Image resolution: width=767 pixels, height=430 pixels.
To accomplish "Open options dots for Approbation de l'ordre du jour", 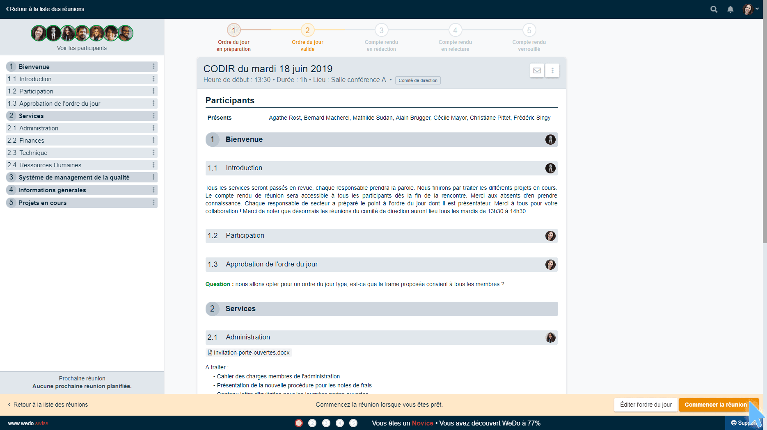I will [153, 103].
